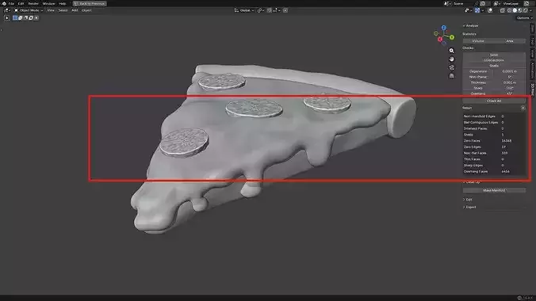This screenshot has height=301, width=536.
Task: Open the viewport Add menu
Action: coord(75,10)
